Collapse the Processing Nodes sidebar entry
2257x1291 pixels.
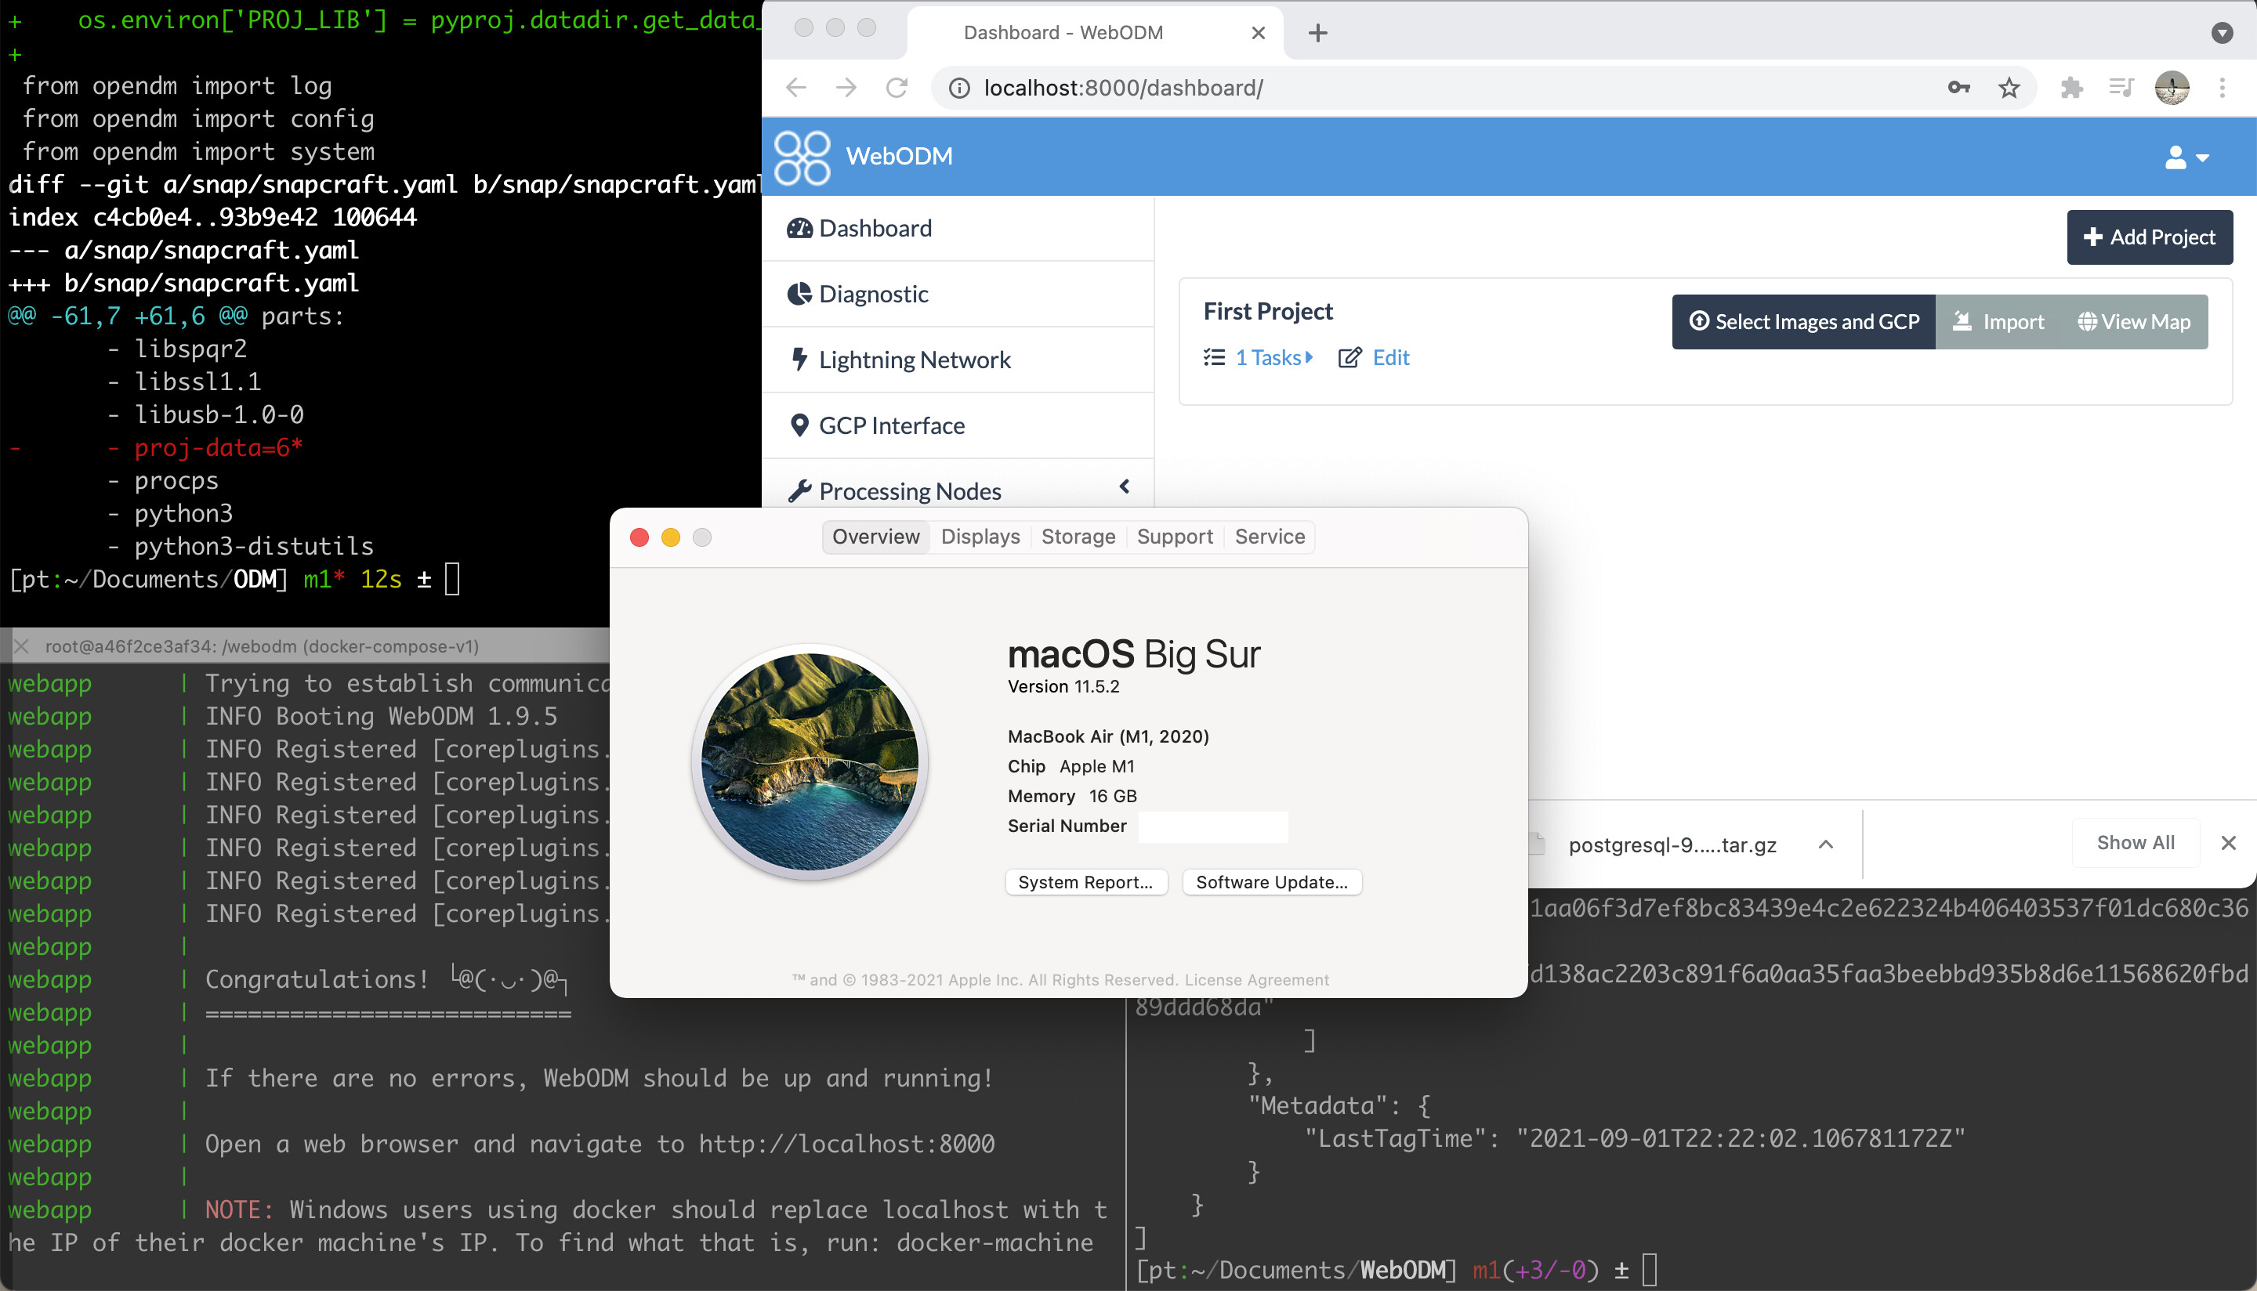[1124, 486]
